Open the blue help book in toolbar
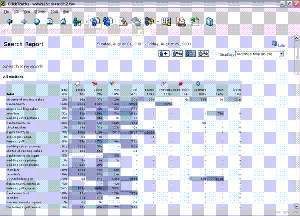 pyautogui.click(x=209, y=21)
